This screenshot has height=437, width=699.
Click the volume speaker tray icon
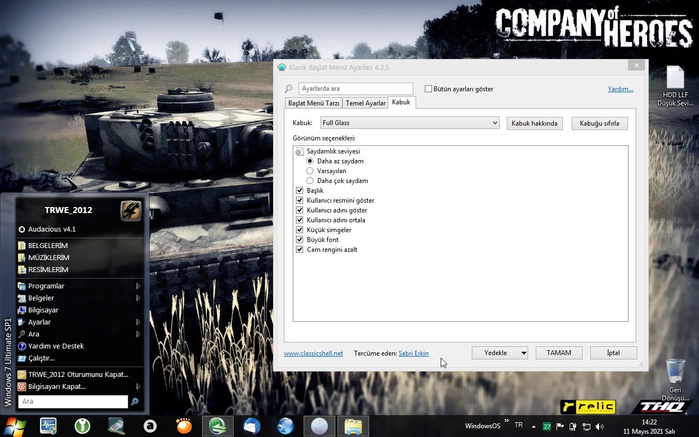point(600,426)
